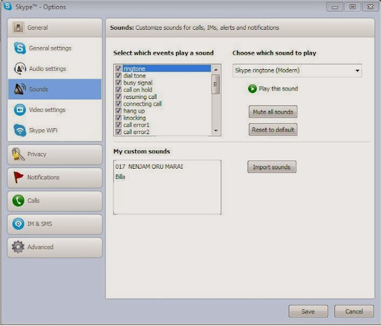The width and height of the screenshot is (381, 326).
Task: Click the General section switch icon
Action: pos(18,27)
